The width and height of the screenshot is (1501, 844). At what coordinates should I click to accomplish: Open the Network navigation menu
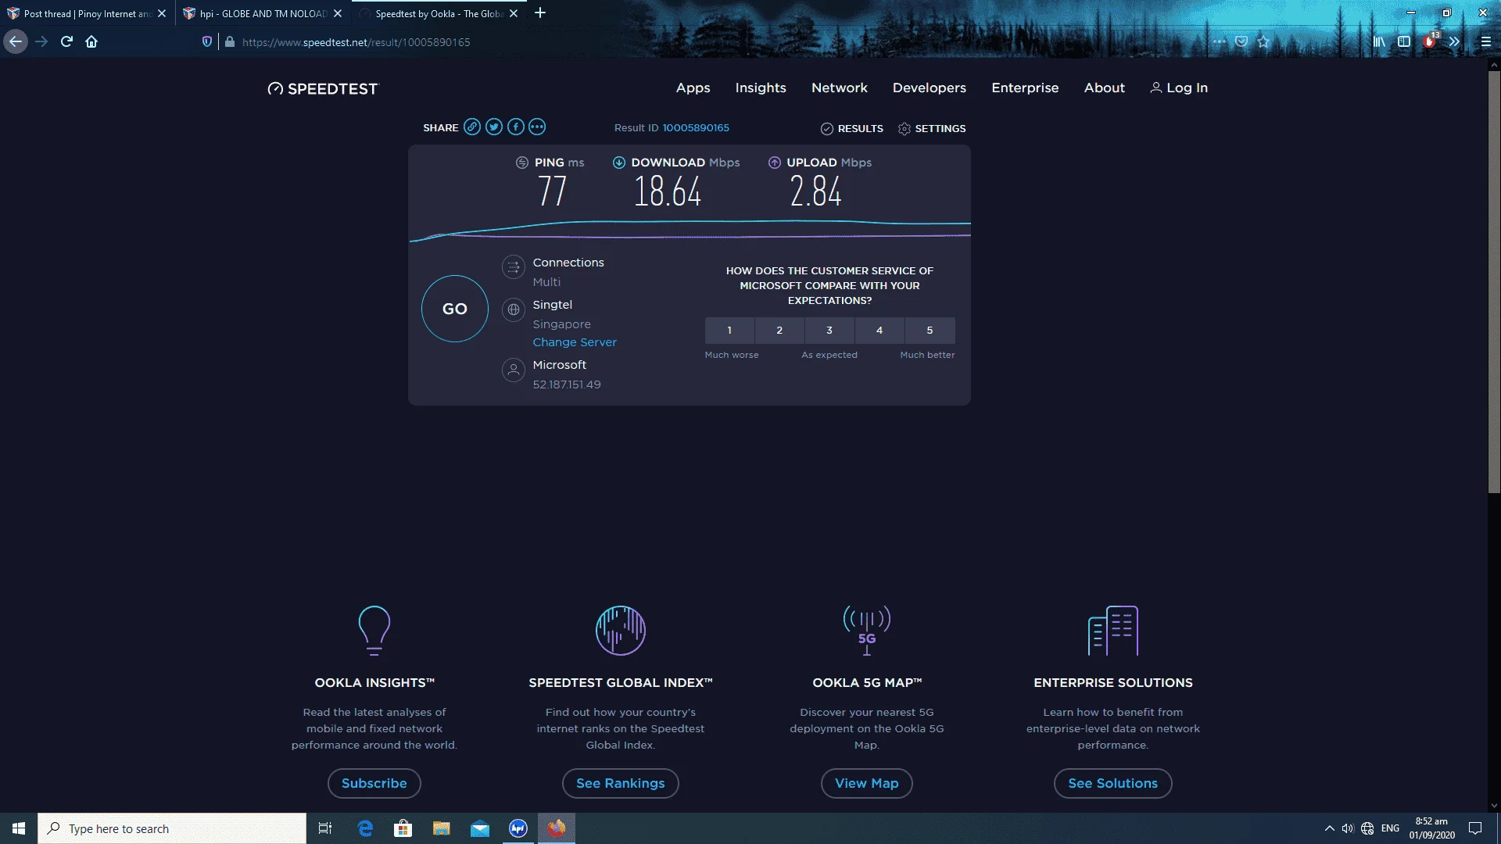coord(840,88)
